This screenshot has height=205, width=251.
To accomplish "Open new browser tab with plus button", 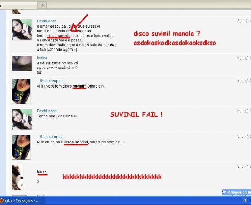I will pyautogui.click(x=42, y=5).
